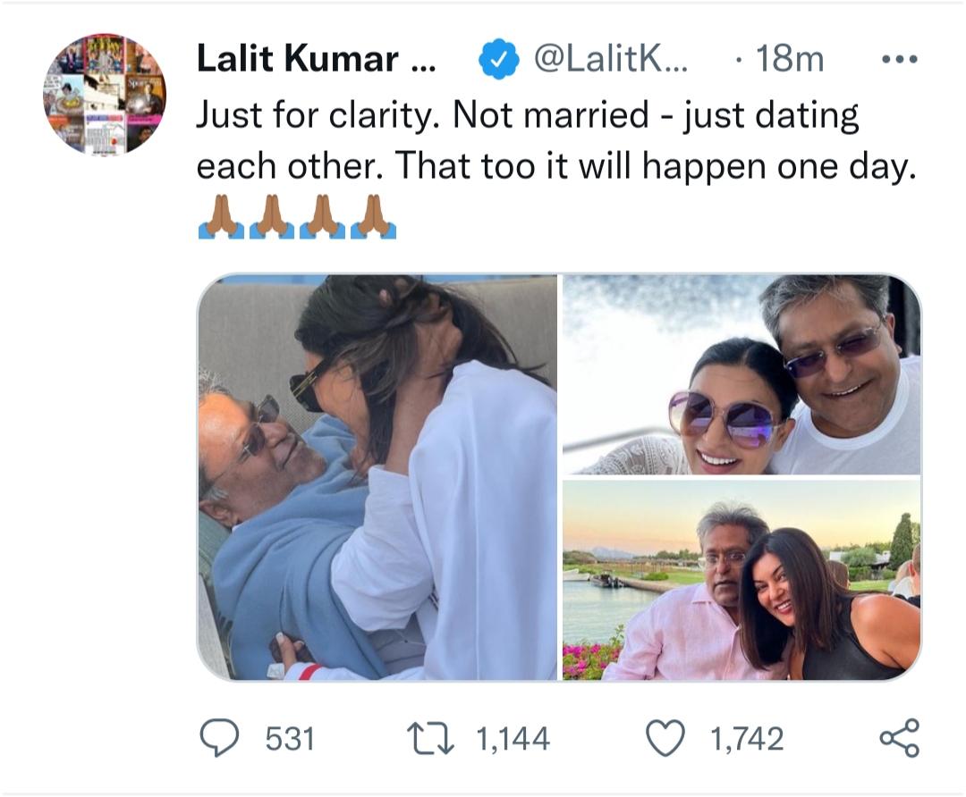
Task: Like the tweet with the heart icon
Action: coord(665,739)
